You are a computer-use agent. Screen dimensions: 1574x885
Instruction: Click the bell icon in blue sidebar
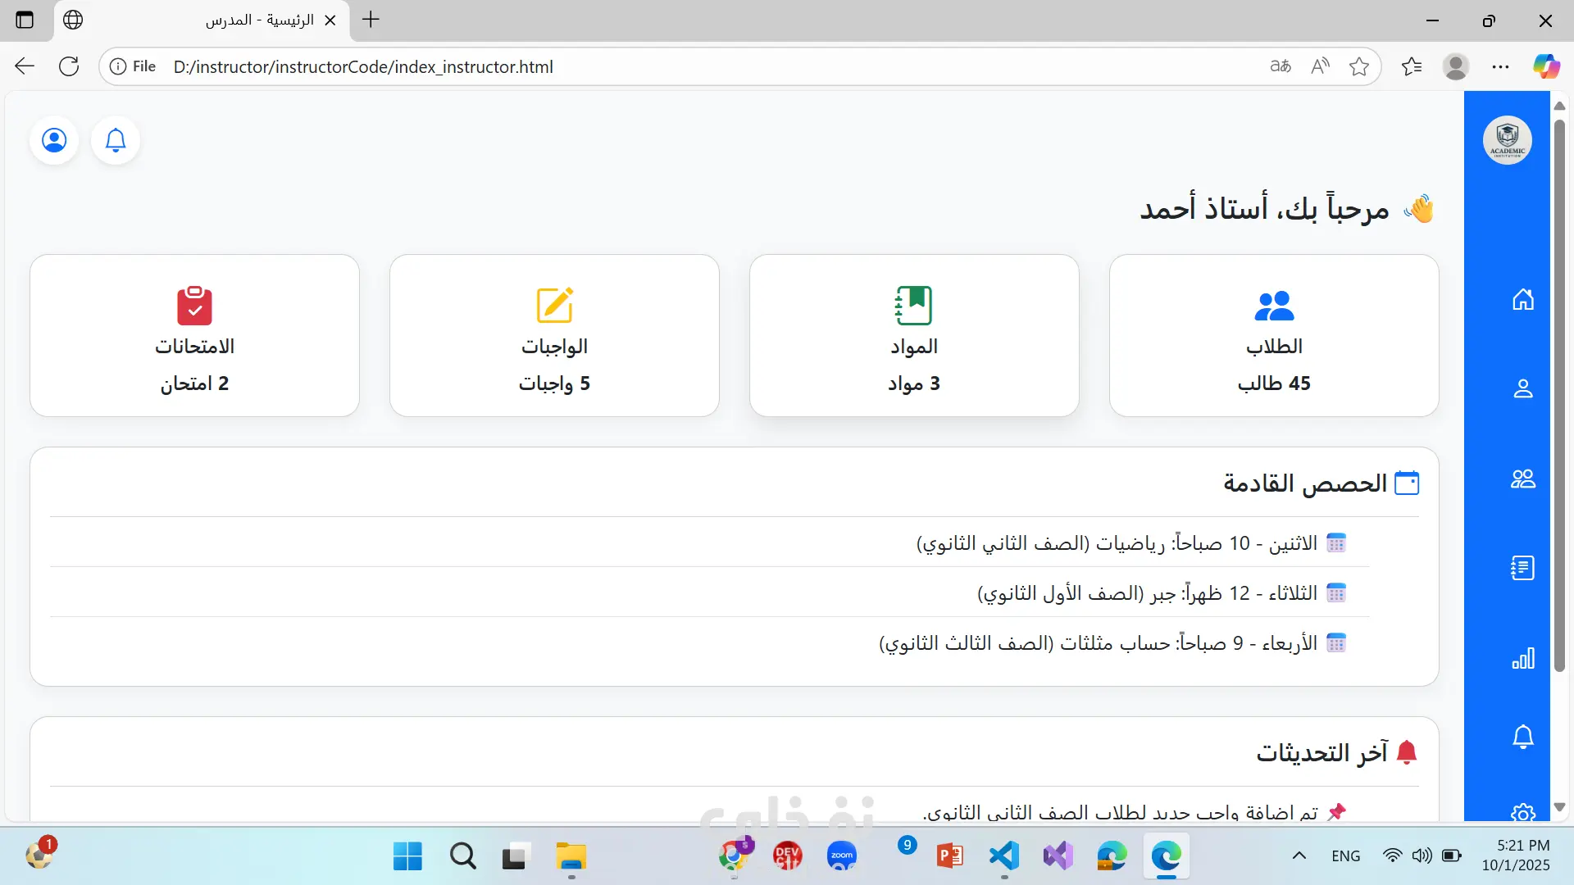pos(1522,737)
